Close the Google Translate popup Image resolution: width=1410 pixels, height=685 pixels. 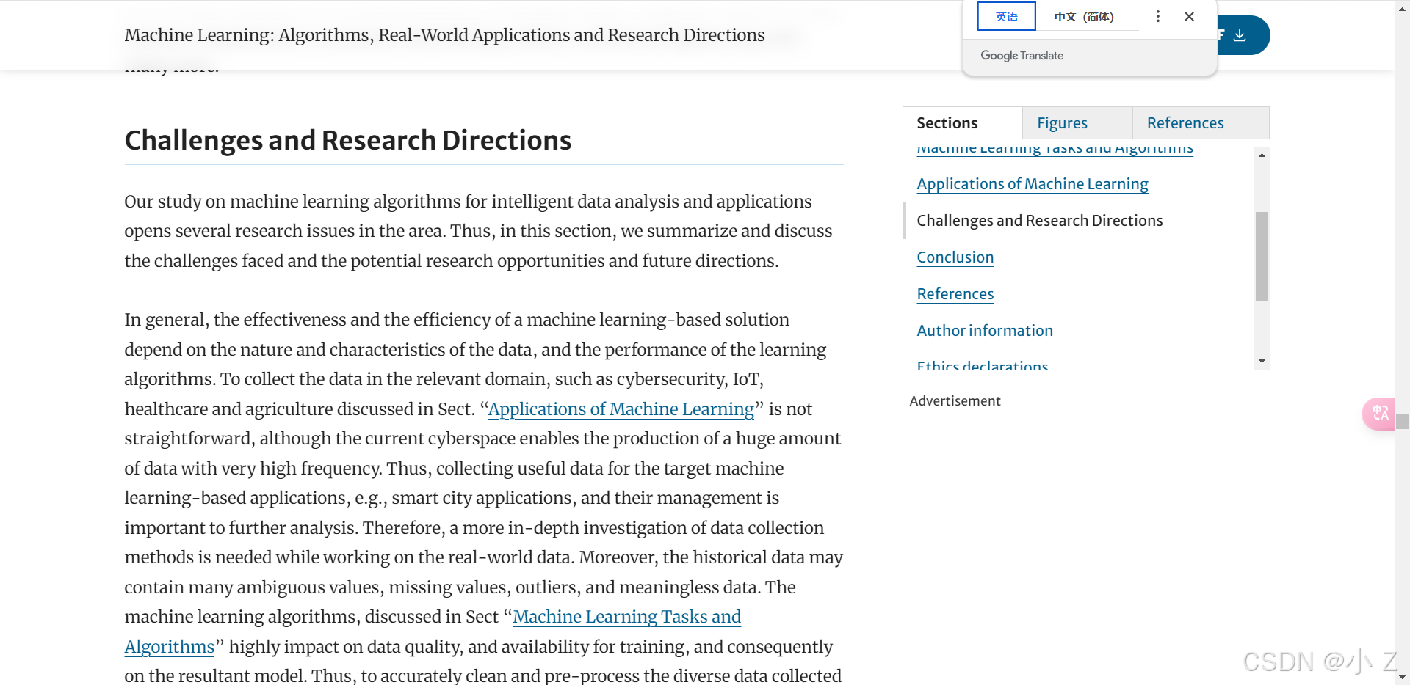[x=1189, y=16]
